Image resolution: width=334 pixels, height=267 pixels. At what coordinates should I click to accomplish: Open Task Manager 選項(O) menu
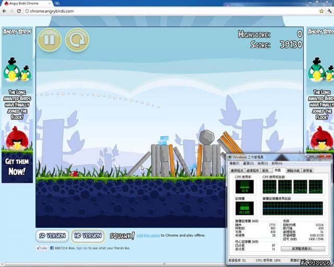[x=248, y=163]
